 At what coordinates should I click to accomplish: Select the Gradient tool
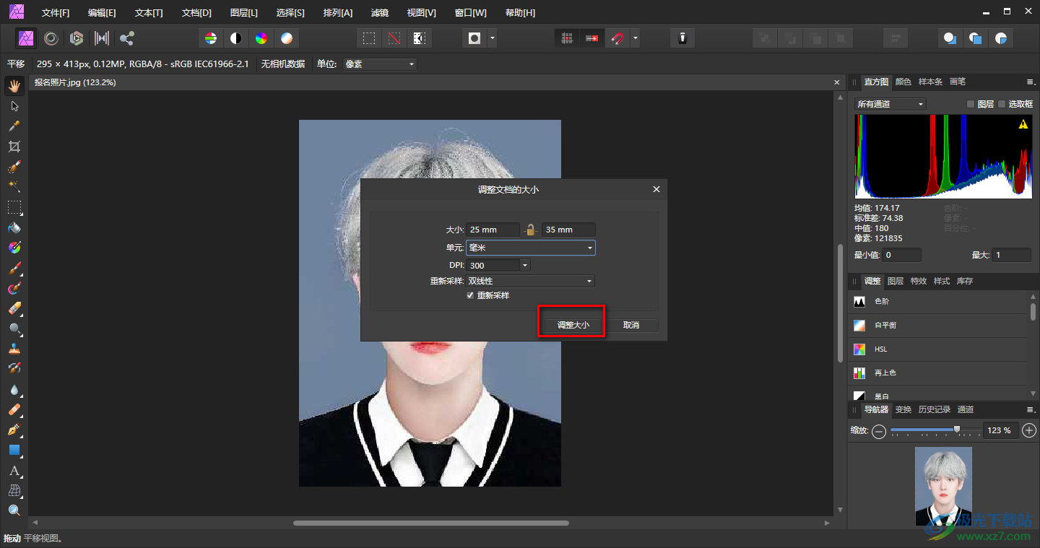14,248
